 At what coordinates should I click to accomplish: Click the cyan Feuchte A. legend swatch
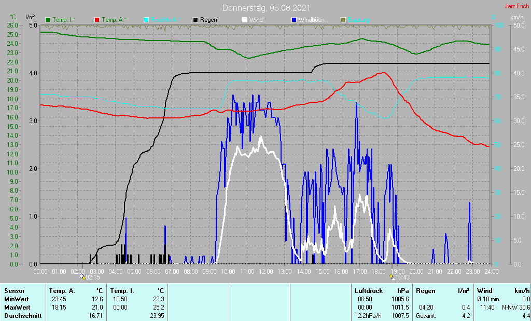146,20
